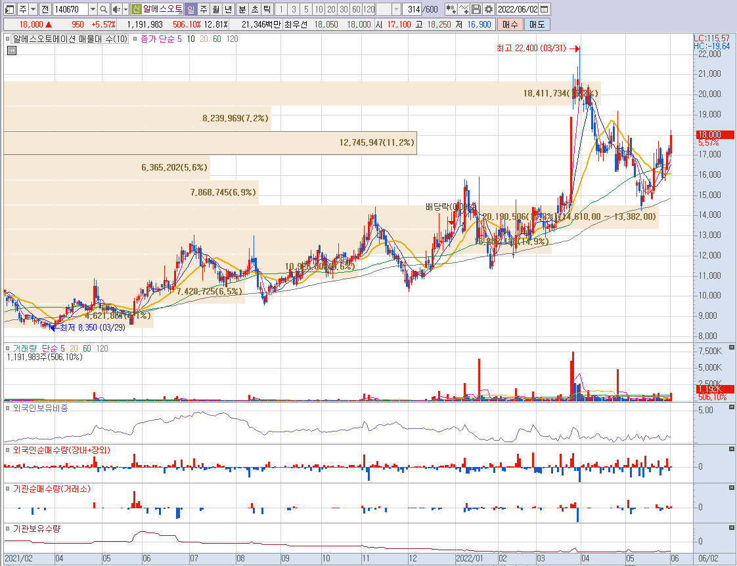Open the stock search magnifier
Screen dimensions: 737x566
coord(104,9)
